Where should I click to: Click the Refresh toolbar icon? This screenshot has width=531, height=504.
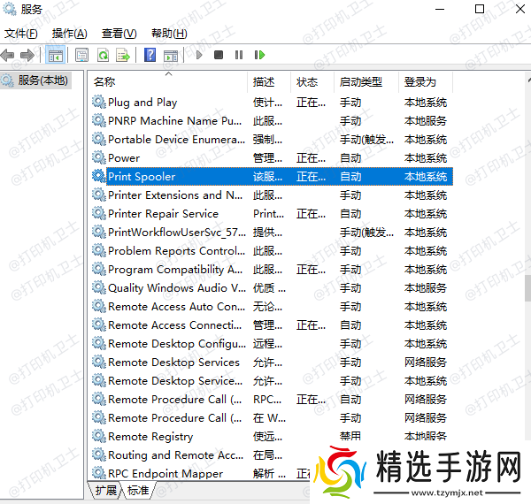[x=103, y=55]
